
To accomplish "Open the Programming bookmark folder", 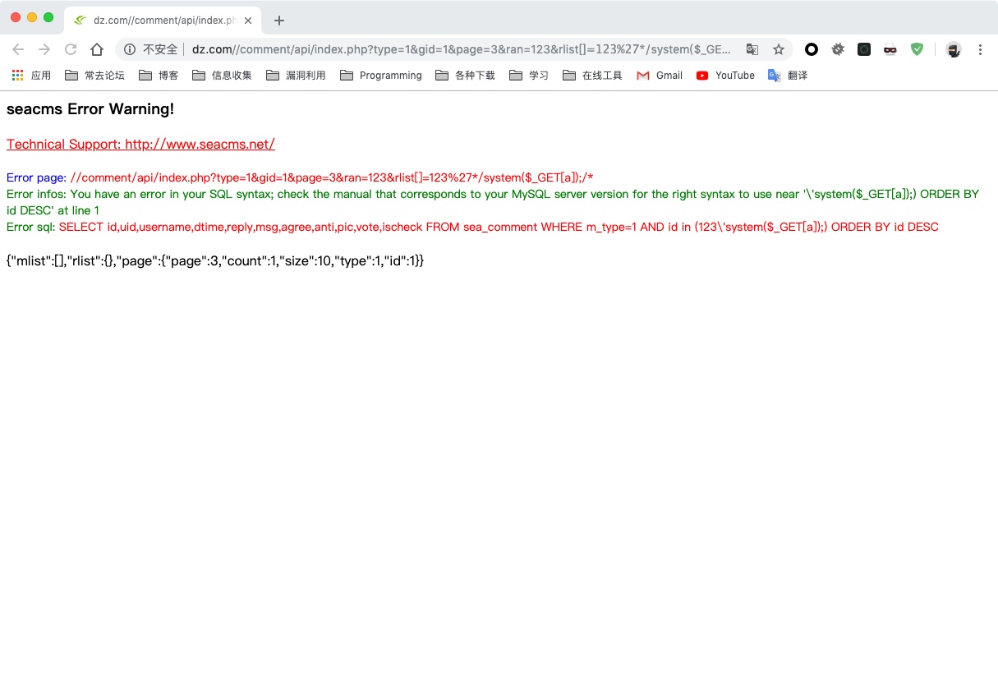I will pos(380,75).
